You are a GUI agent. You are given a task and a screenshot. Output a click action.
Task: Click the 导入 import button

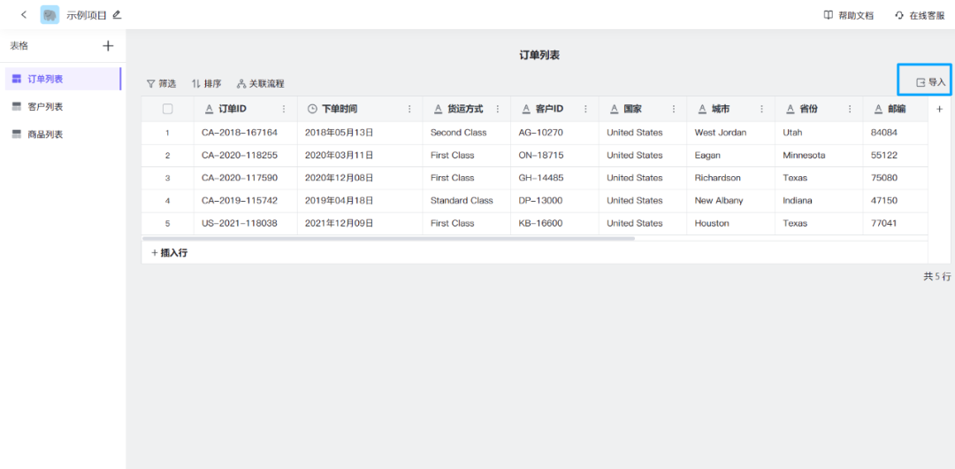[x=931, y=82]
